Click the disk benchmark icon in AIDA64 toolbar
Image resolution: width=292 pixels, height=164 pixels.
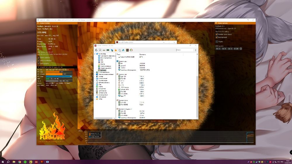coord(104,50)
